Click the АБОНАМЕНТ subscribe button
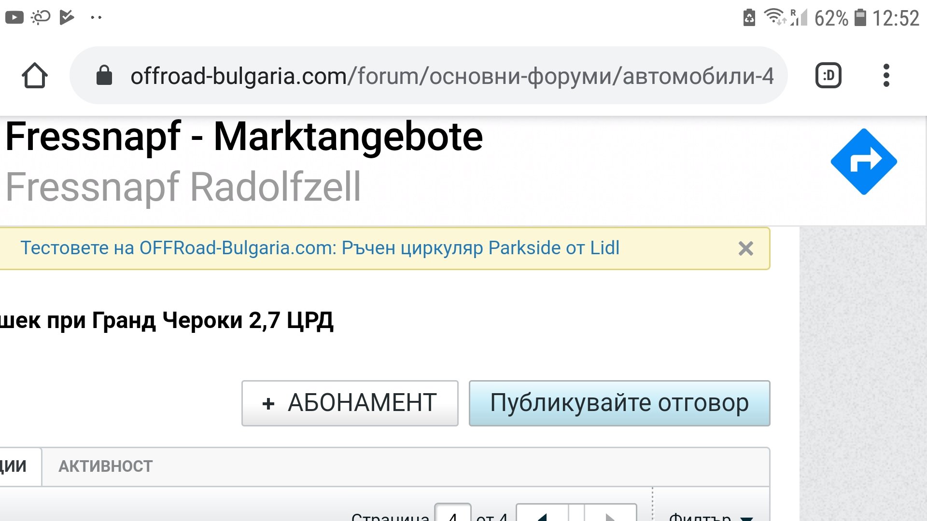This screenshot has height=521, width=927. pyautogui.click(x=350, y=403)
